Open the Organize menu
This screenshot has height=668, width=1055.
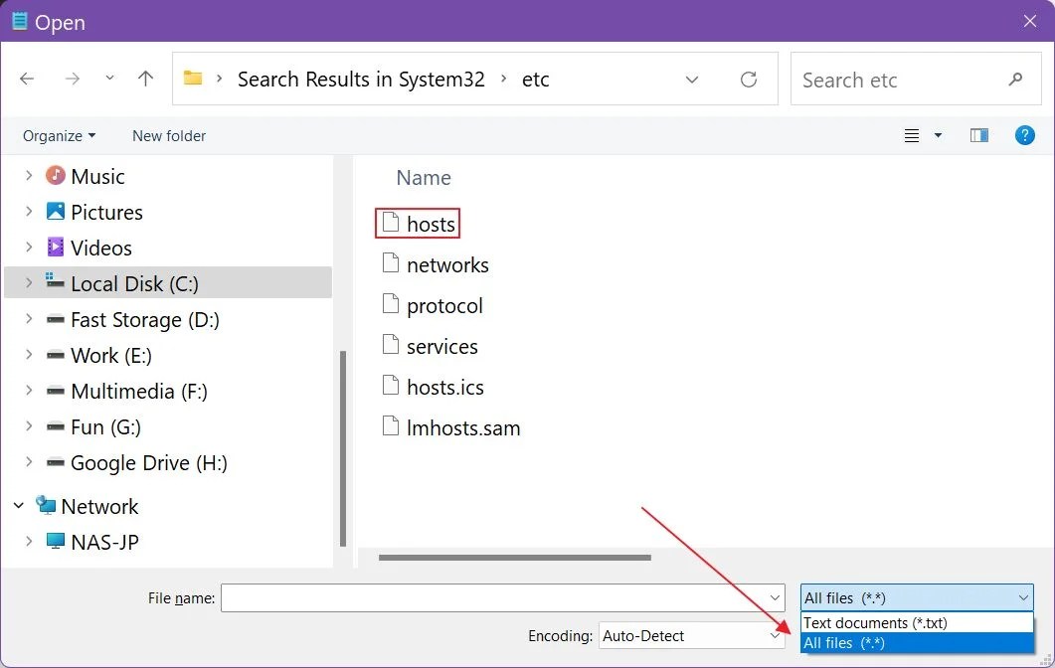(x=58, y=135)
